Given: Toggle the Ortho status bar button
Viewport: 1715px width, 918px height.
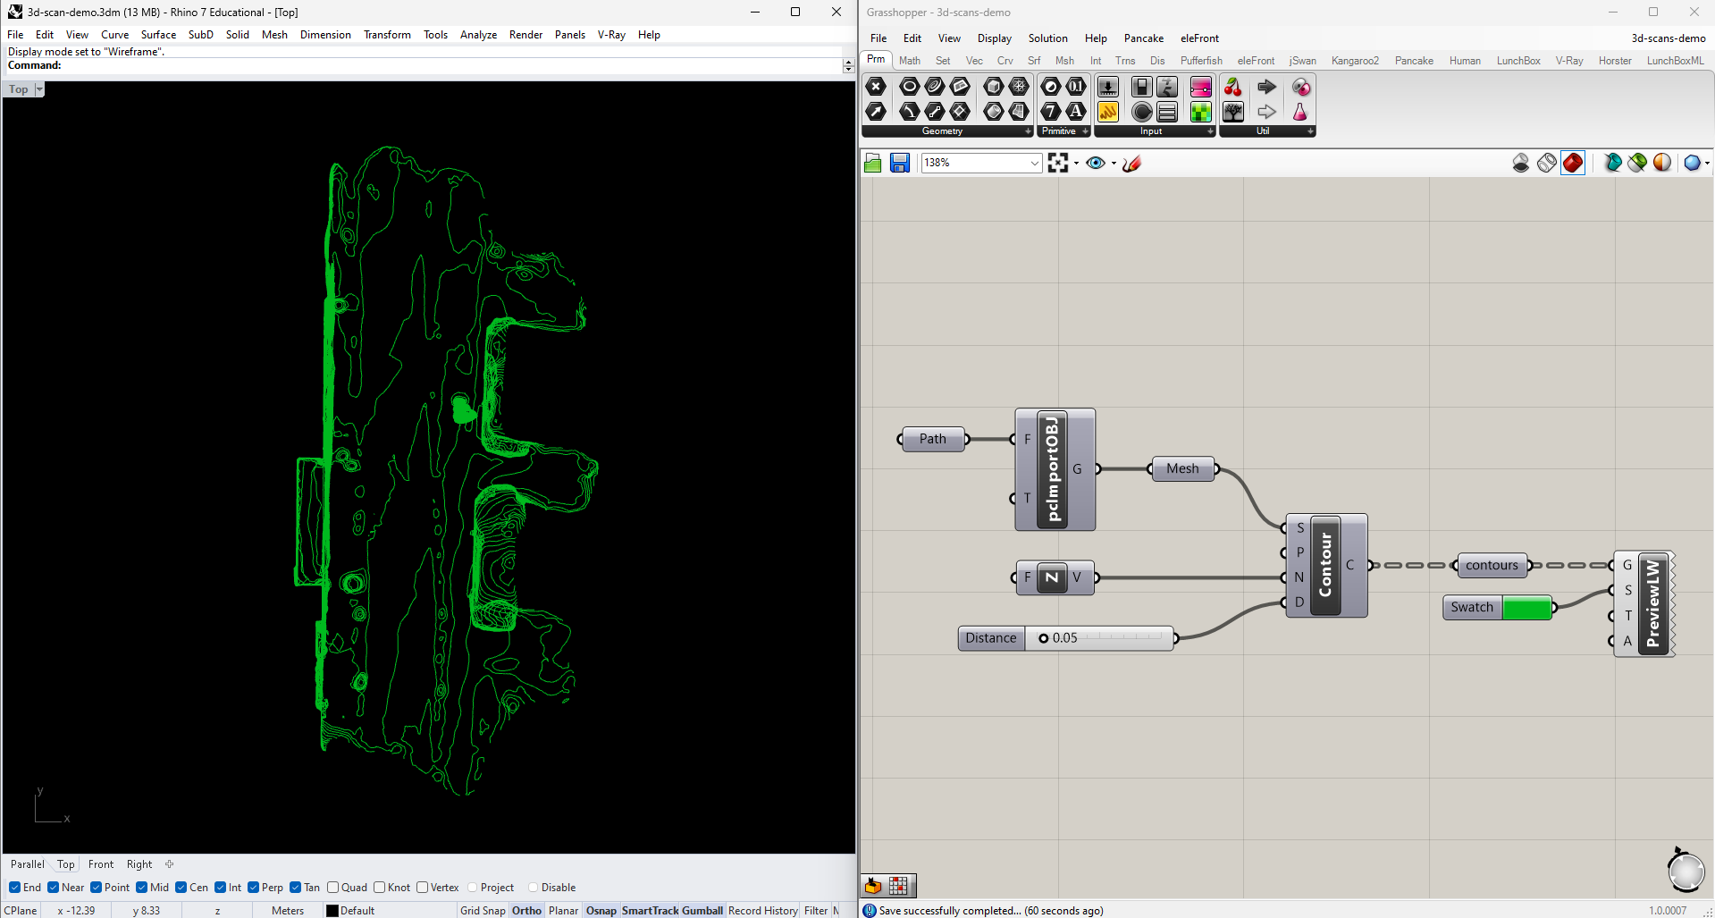Looking at the screenshot, I should click(x=526, y=910).
